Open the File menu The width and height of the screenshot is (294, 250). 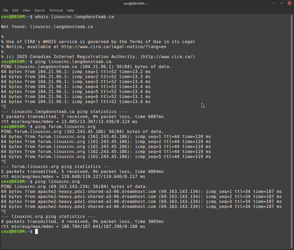(6, 10)
